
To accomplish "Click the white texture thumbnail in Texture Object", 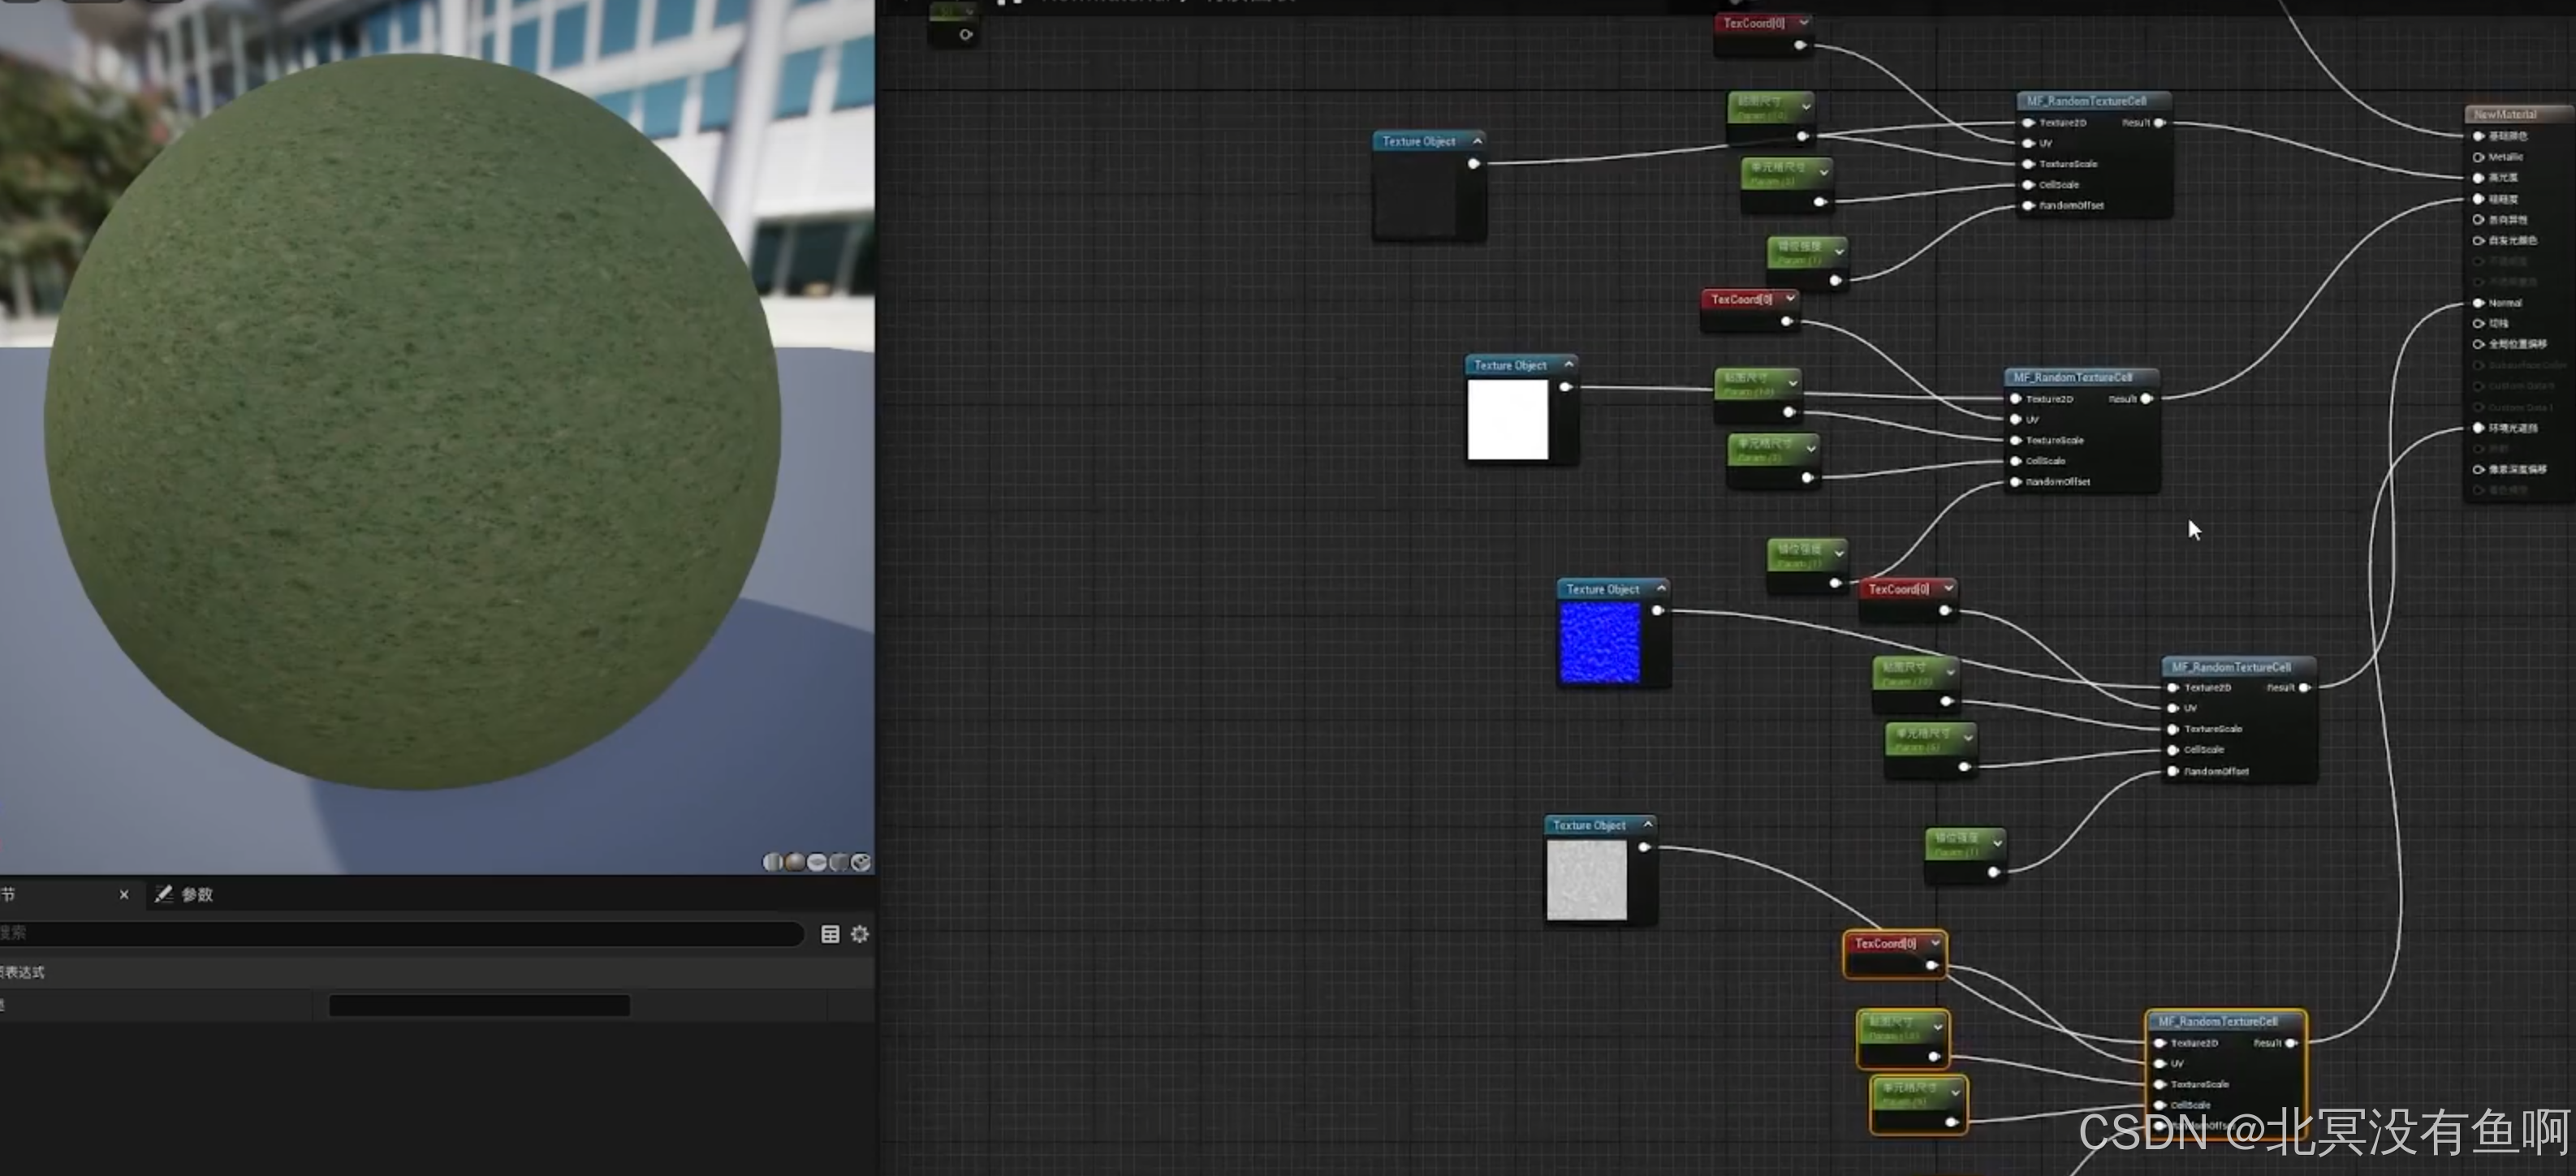I will 1508,420.
